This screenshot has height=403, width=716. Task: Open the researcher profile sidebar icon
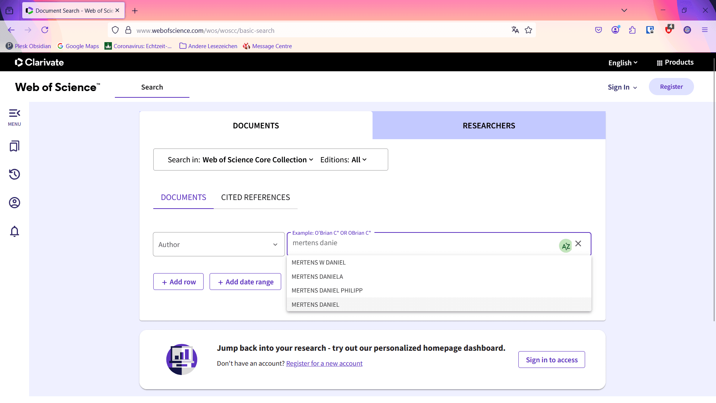pos(15,203)
